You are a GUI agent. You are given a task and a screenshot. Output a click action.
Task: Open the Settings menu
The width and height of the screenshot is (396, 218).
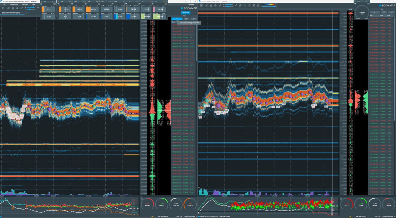25,4
